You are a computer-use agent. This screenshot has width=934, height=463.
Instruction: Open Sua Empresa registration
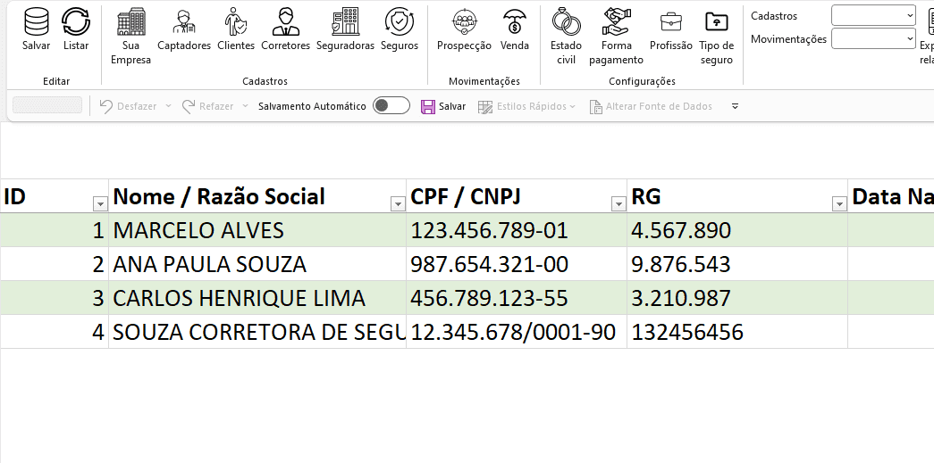coord(130,37)
